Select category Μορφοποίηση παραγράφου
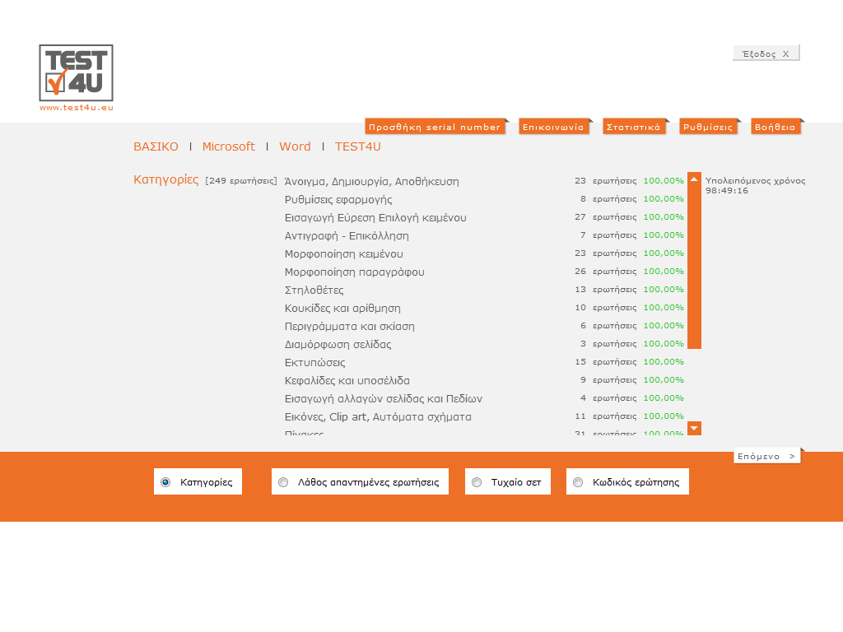Screen dimensions: 843x632 tap(354, 272)
